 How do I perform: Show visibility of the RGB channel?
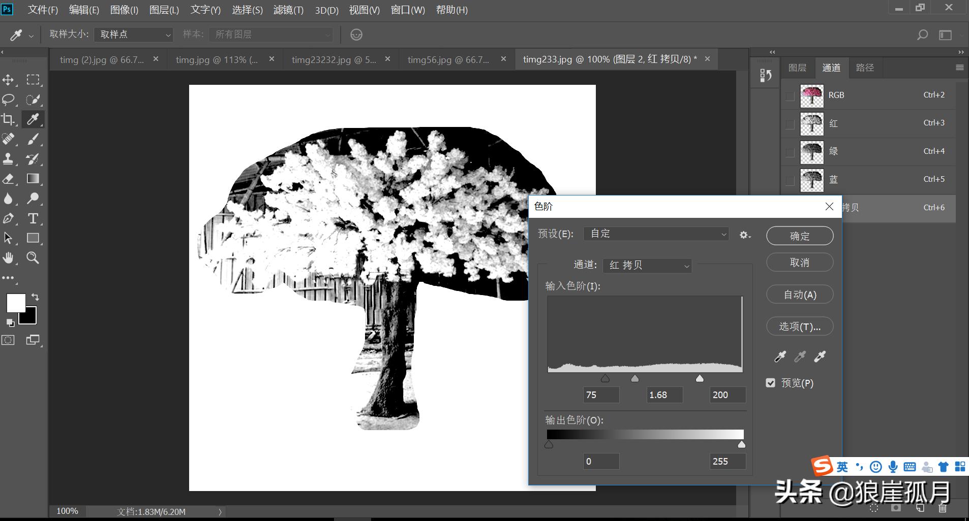coord(790,95)
